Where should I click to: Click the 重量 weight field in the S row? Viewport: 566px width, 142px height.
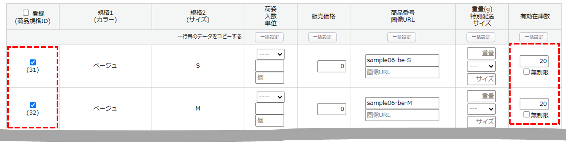tap(481, 53)
